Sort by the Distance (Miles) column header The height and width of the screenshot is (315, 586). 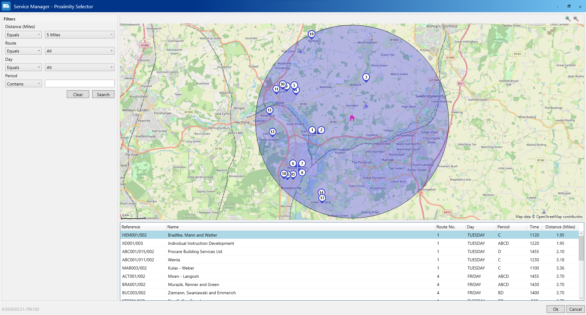[x=560, y=227]
